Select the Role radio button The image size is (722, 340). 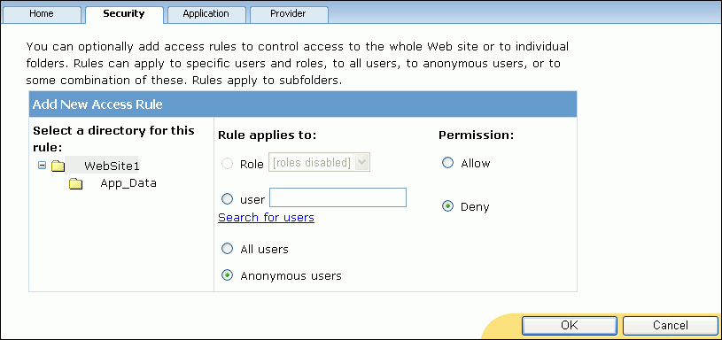pyautogui.click(x=227, y=164)
